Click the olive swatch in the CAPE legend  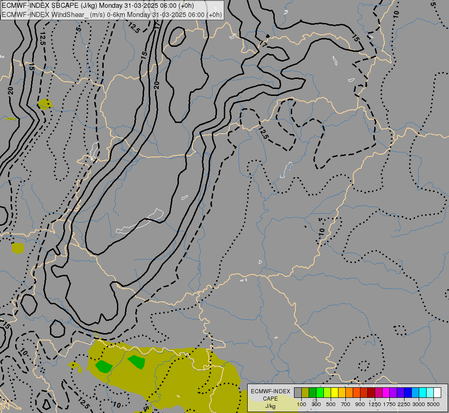pos(305,392)
